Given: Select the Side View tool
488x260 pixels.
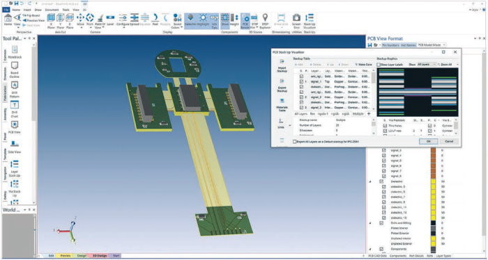Looking at the screenshot, I should pos(15,147).
